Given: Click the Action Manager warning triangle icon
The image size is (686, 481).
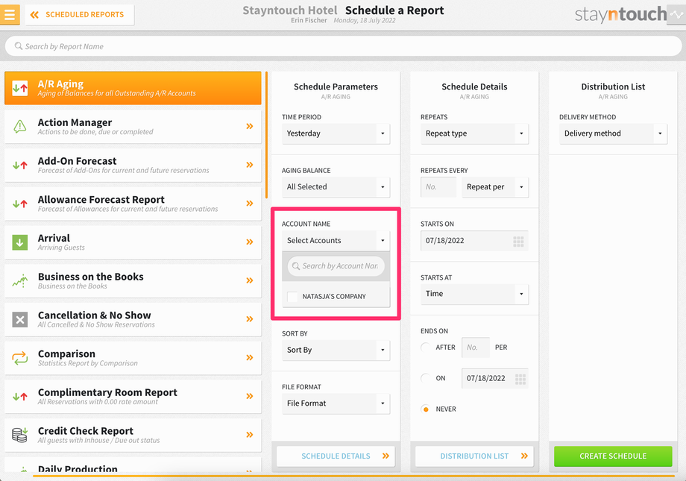Looking at the screenshot, I should click(19, 127).
